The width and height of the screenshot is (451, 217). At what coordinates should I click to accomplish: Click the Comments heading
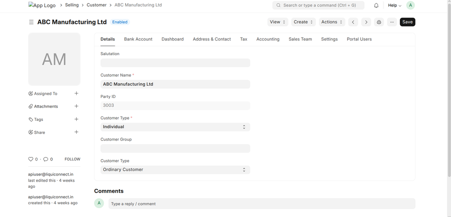[x=109, y=191]
